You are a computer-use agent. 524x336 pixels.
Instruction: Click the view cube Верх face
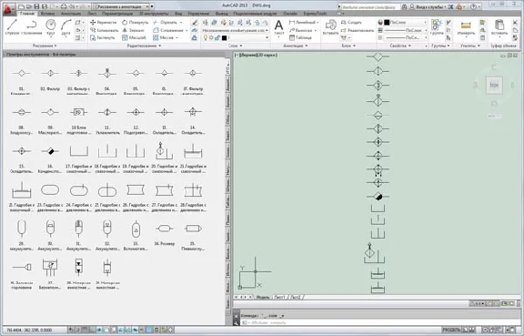pyautogui.click(x=494, y=85)
